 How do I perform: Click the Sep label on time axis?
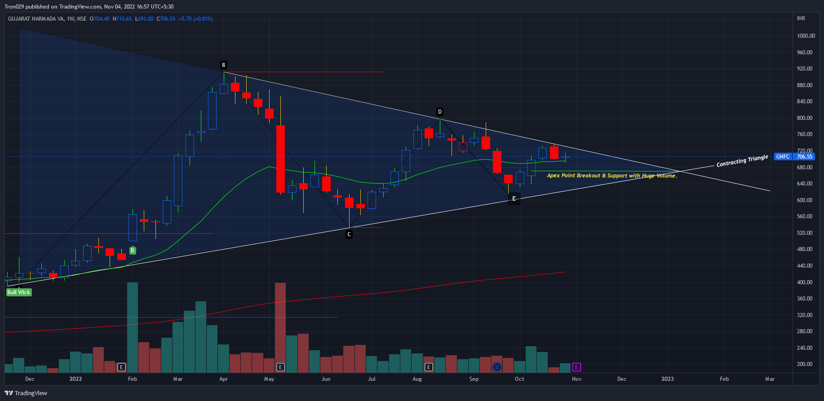tap(474, 379)
